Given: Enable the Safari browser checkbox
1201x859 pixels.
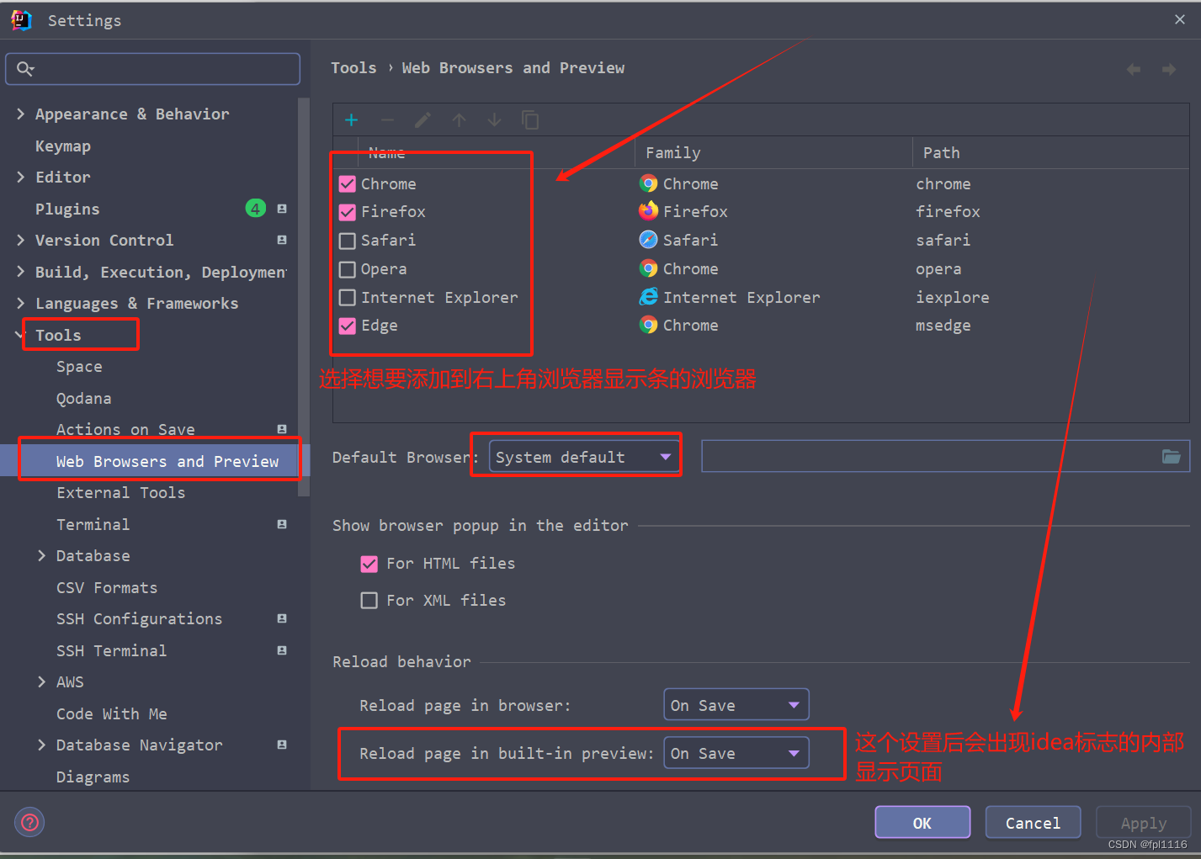Looking at the screenshot, I should [x=348, y=241].
